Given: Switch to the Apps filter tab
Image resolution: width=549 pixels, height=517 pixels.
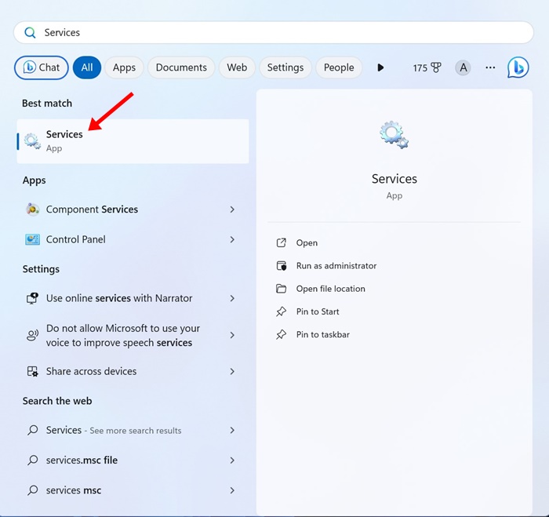Looking at the screenshot, I should [x=124, y=67].
